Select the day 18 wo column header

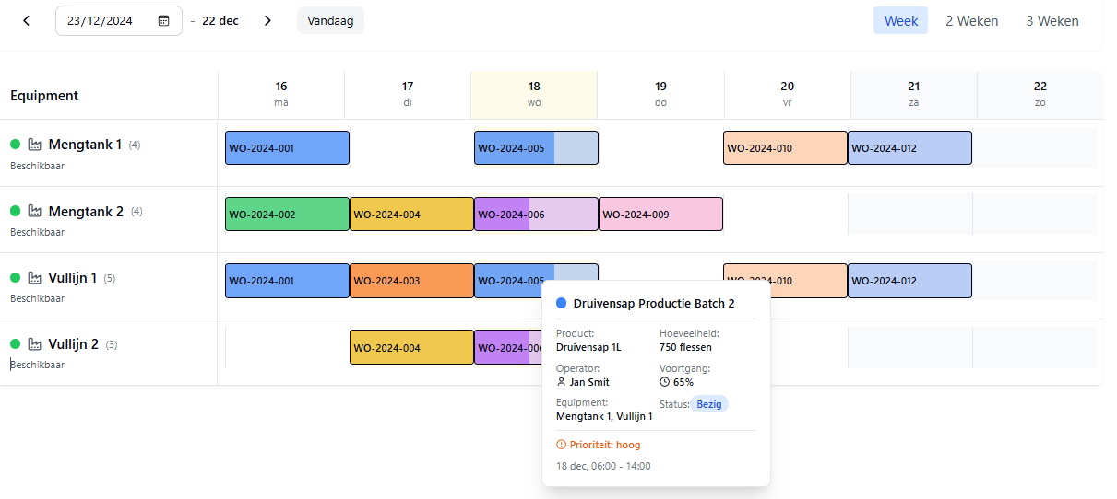534,94
